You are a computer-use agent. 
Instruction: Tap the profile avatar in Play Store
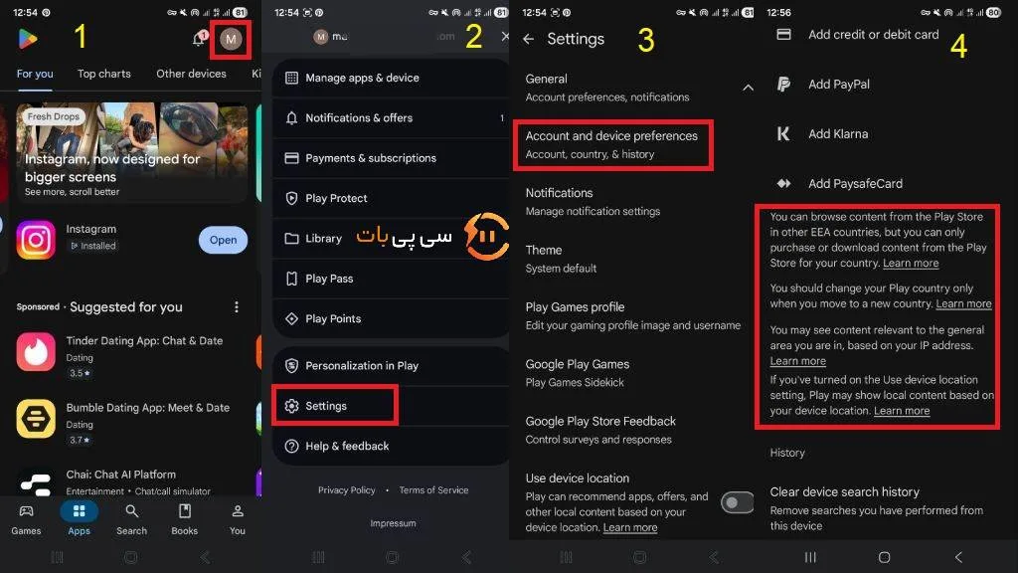[231, 39]
